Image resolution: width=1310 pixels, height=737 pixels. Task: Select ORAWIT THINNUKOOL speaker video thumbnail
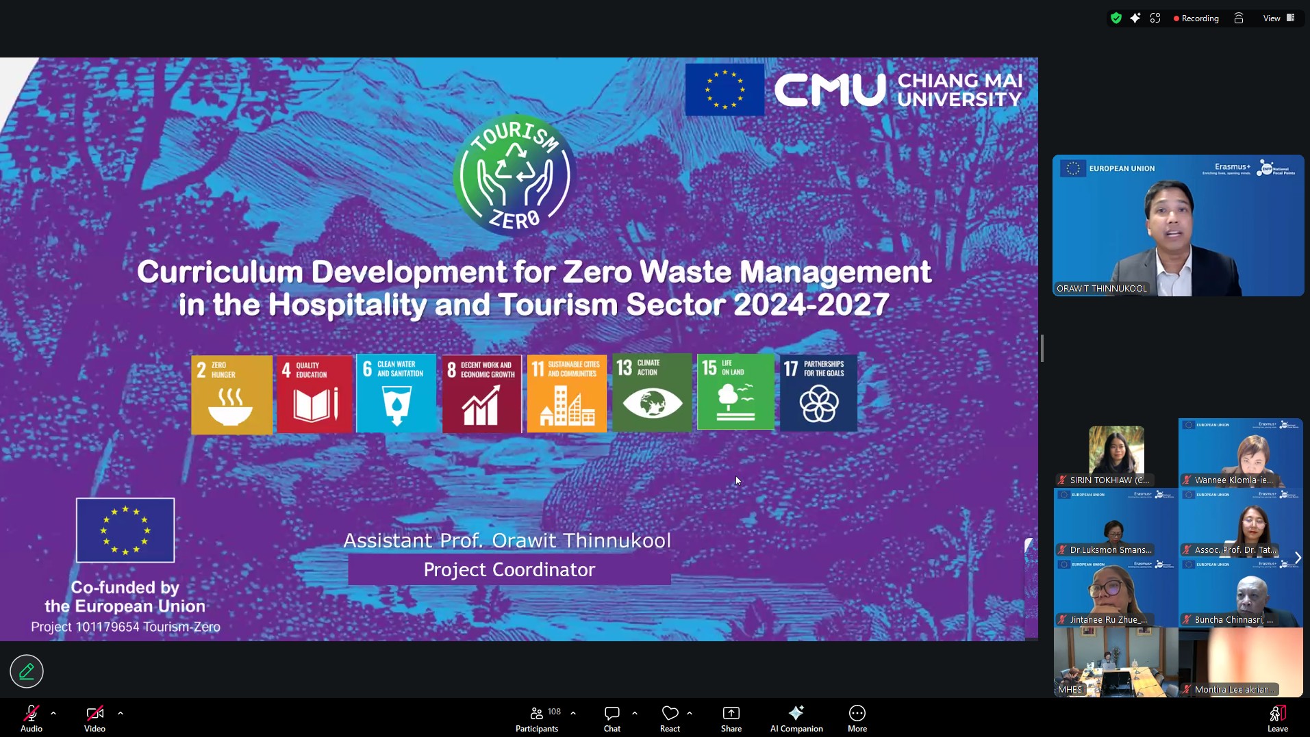[x=1178, y=225]
